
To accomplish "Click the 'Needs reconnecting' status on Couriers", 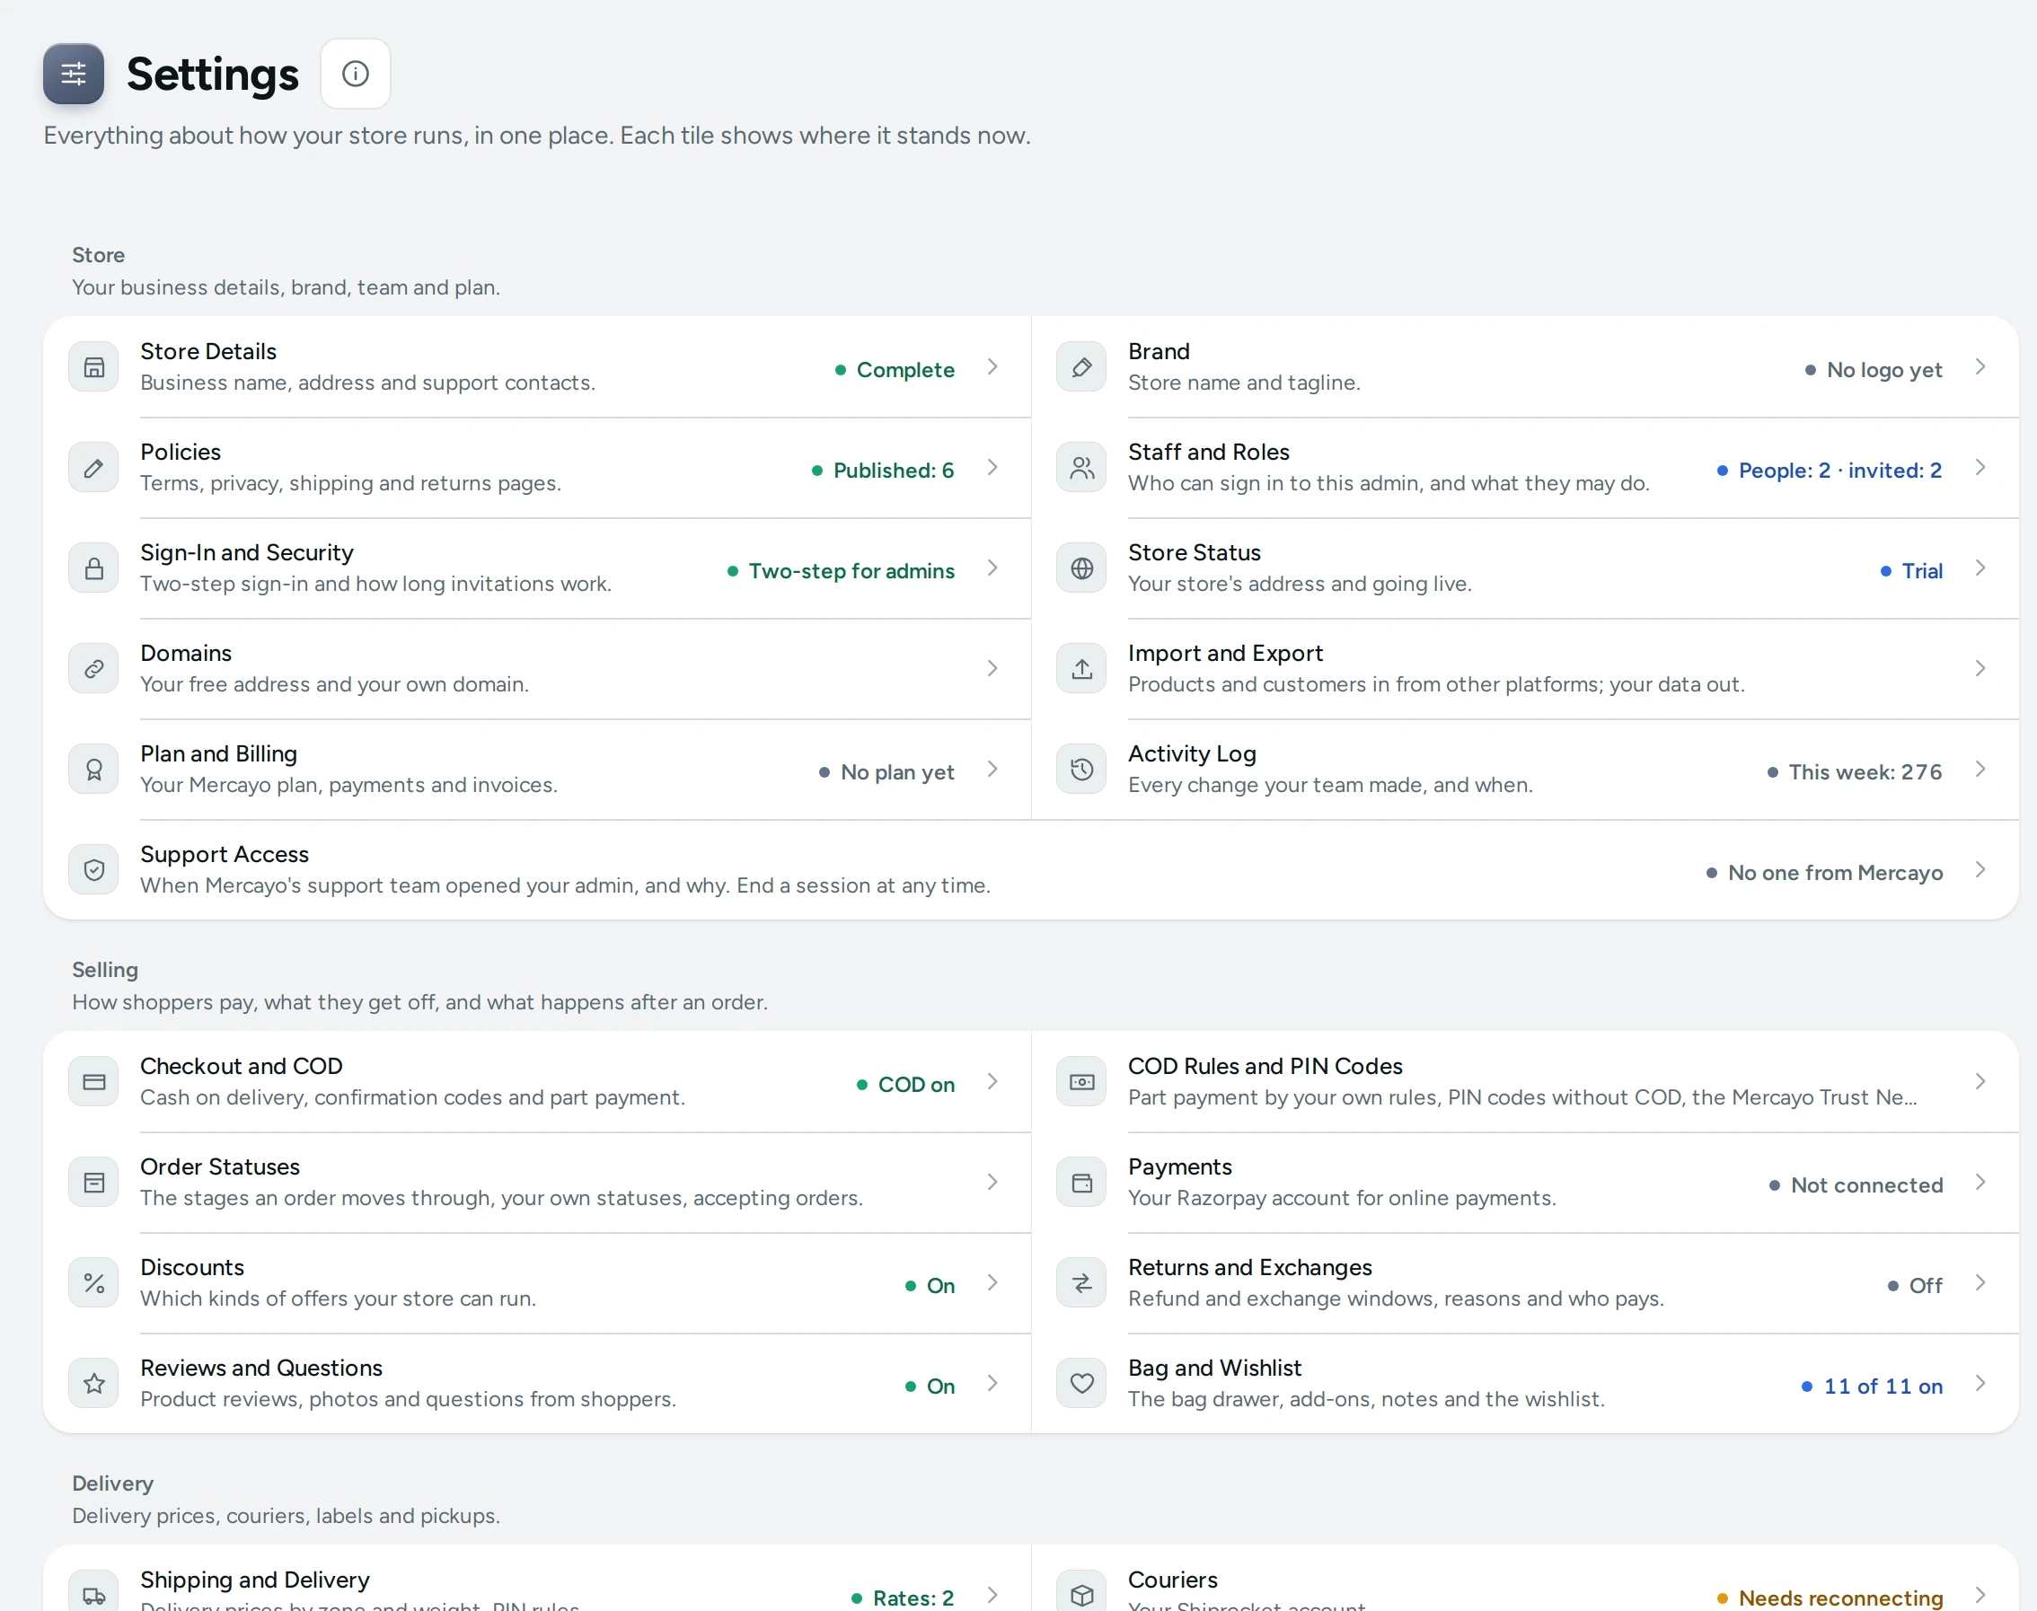I will pyautogui.click(x=1830, y=1598).
